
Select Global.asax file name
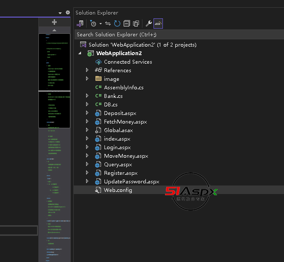coord(119,130)
